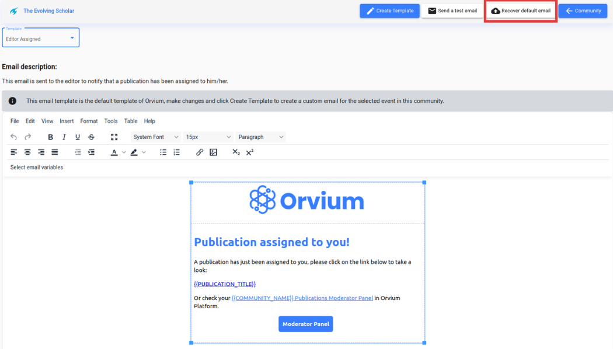613x349 pixels.
Task: Apply text color with the A icon
Action: click(x=114, y=152)
